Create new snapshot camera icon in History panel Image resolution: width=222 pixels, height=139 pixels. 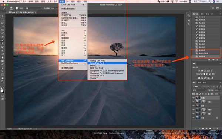[x=213, y=60]
